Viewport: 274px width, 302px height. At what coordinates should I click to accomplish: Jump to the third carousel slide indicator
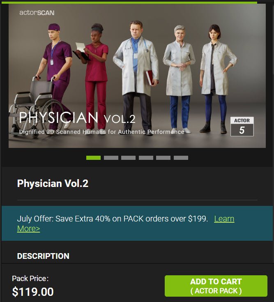click(x=129, y=158)
